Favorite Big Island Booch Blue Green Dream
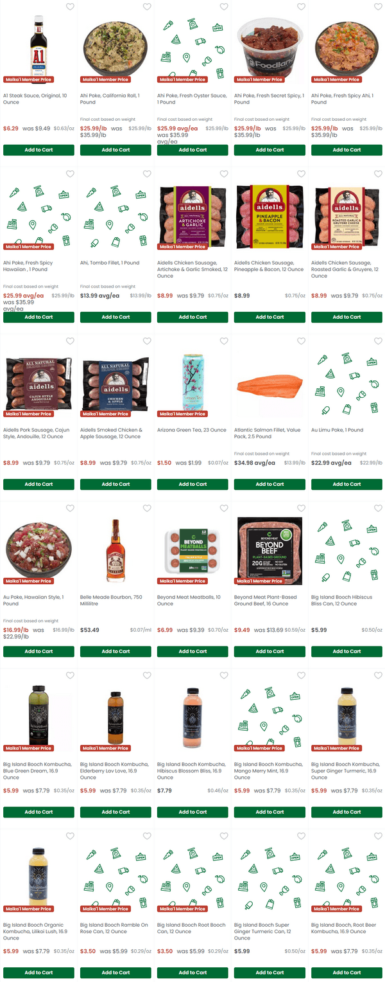 click(x=70, y=675)
